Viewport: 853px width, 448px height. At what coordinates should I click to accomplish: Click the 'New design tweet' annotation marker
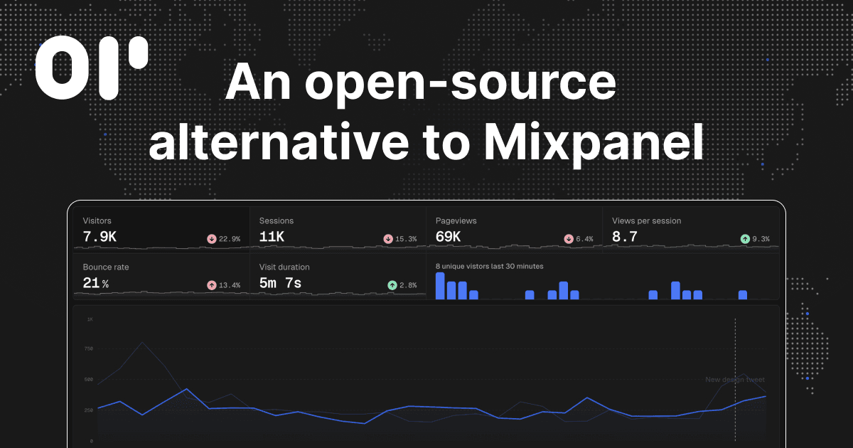click(x=735, y=380)
